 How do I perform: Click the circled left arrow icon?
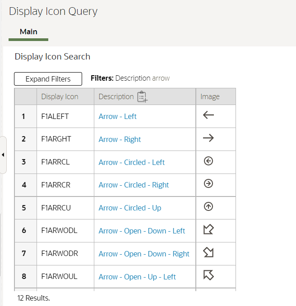point(208,161)
